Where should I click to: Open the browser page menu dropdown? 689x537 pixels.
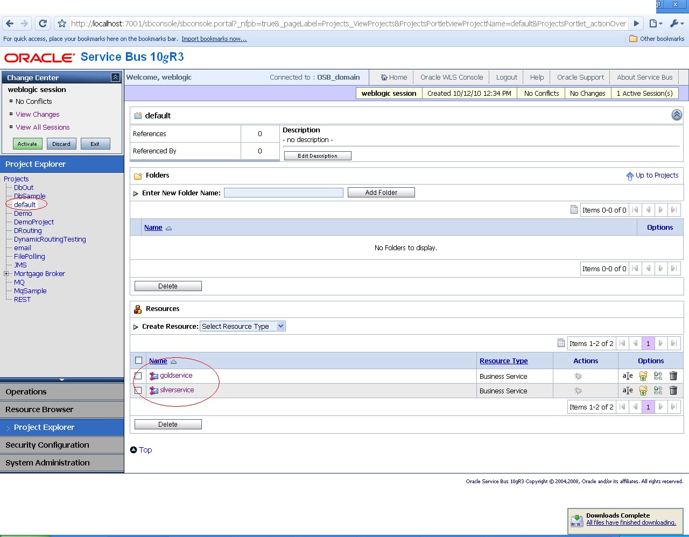tap(656, 24)
